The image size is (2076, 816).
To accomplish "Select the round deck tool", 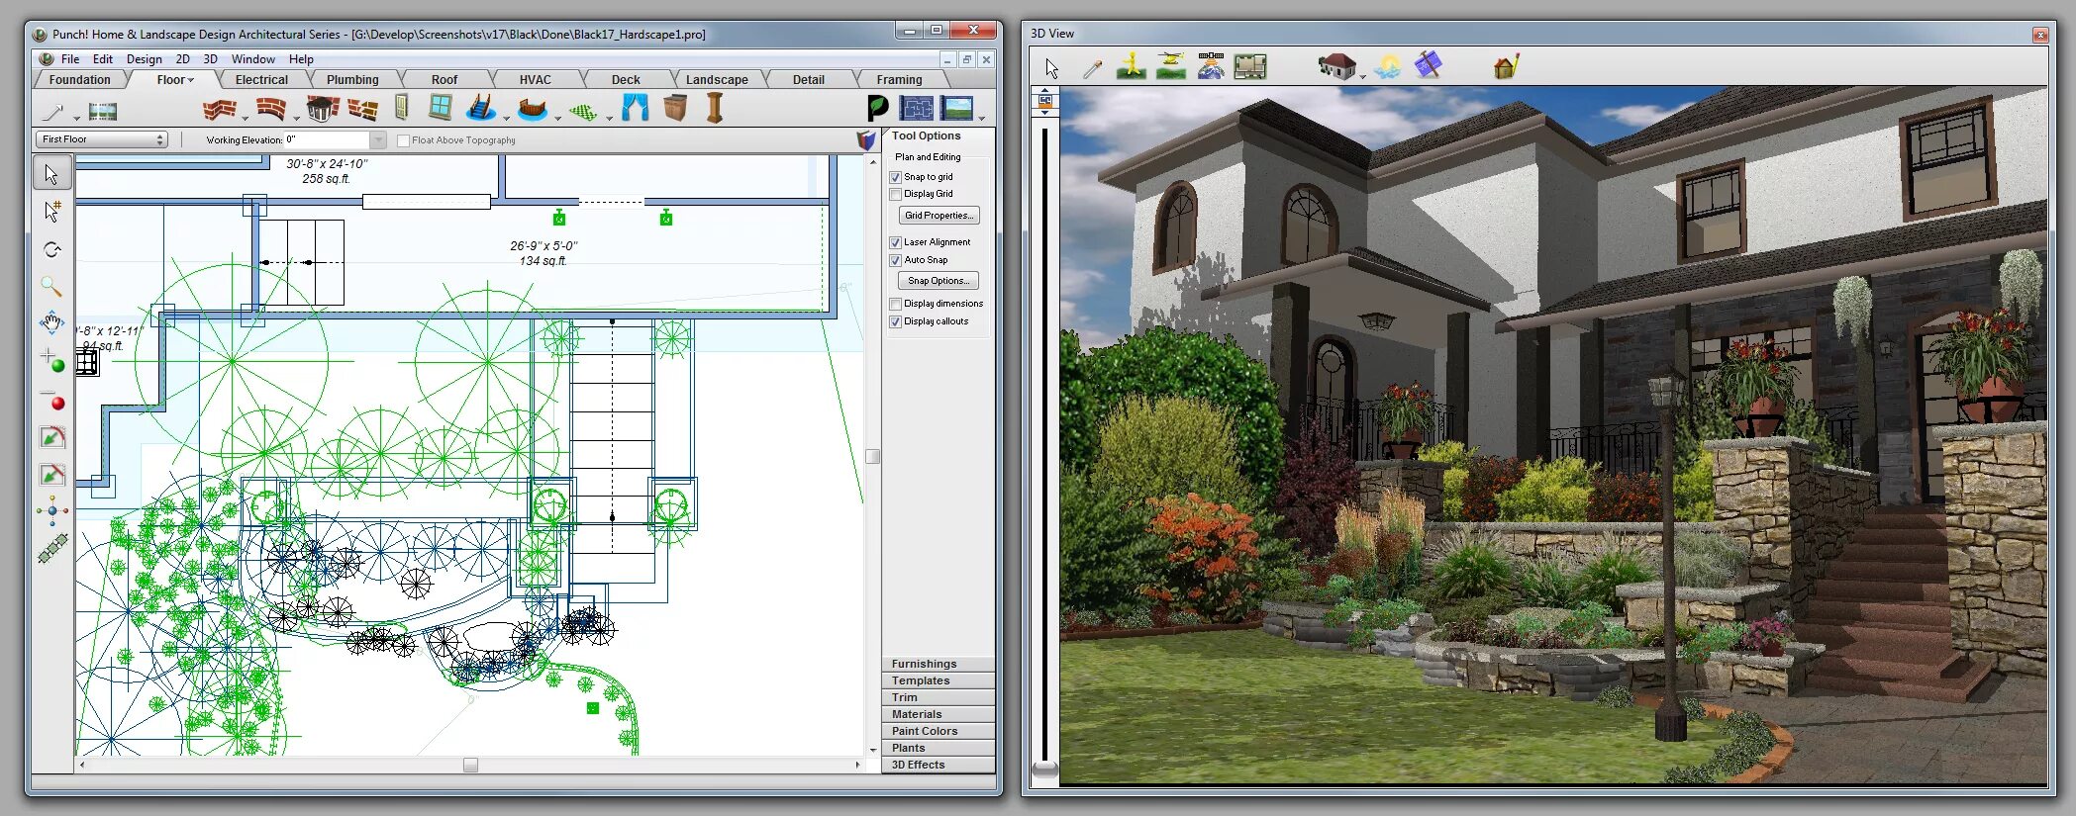I will (533, 108).
